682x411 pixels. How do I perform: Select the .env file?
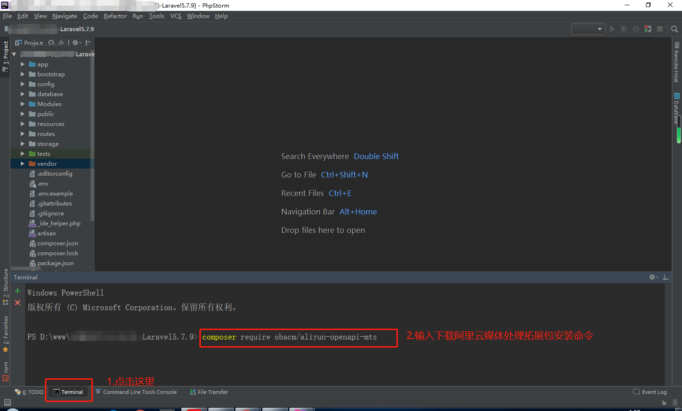click(x=43, y=184)
